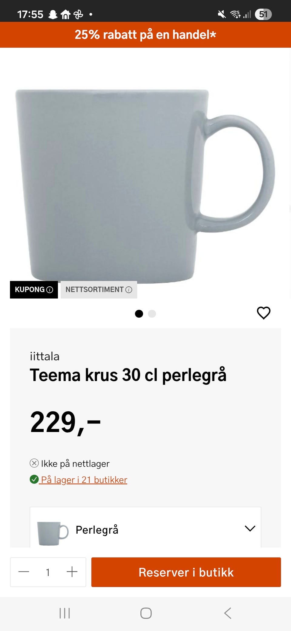Select the second image carousel dot
291x631 pixels.
pos(152,314)
